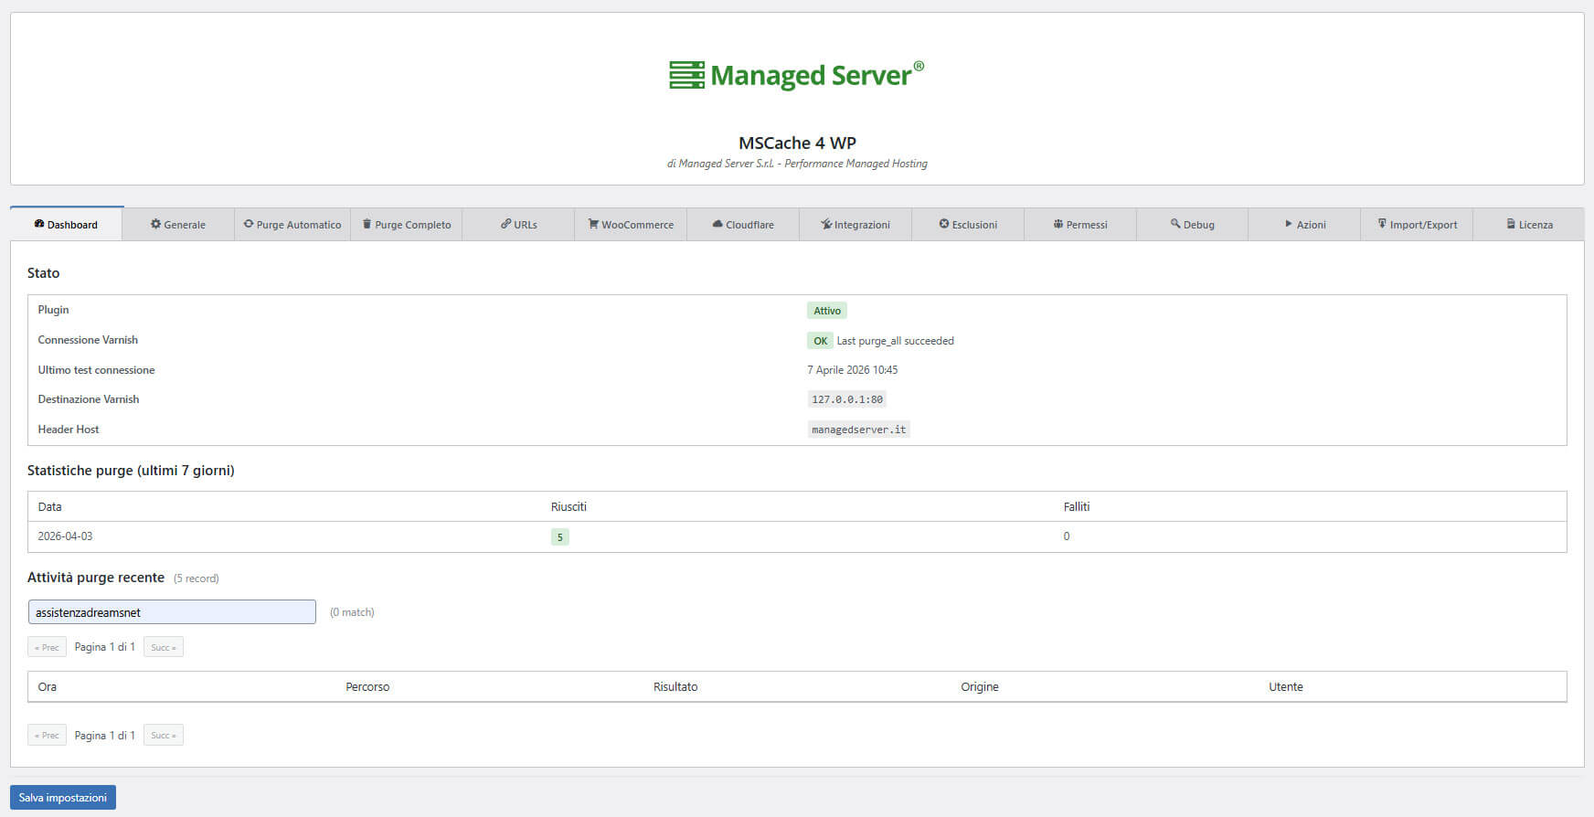Viewport: 1594px width, 817px height.
Task: Click the Dashboard tab gauge icon
Action: [x=39, y=224]
